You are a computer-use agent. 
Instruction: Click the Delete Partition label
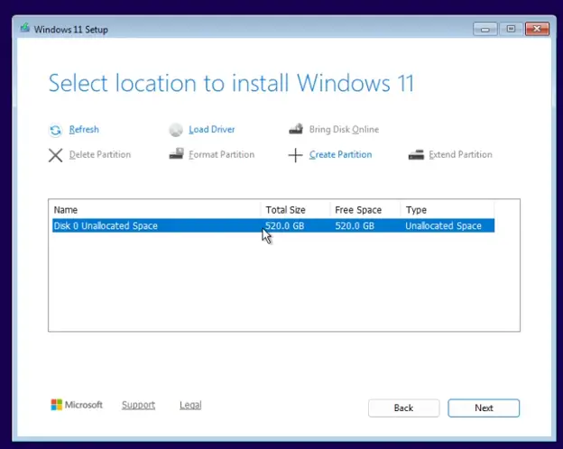100,154
